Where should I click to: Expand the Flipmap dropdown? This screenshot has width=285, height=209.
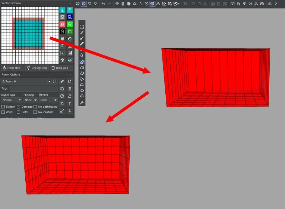click(x=30, y=100)
